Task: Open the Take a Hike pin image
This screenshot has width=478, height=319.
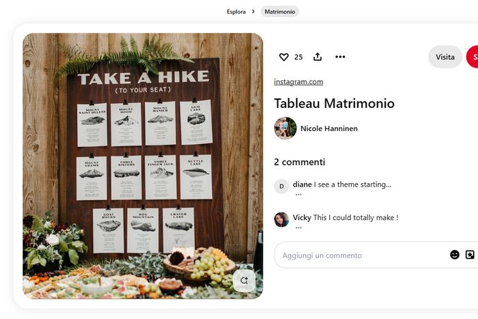Action: 142,157
